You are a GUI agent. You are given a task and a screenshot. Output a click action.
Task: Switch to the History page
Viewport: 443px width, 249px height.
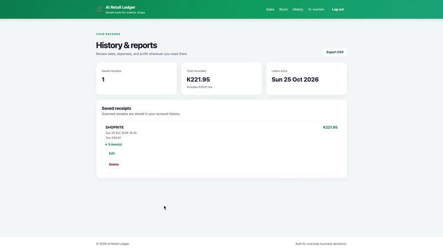tap(297, 9)
